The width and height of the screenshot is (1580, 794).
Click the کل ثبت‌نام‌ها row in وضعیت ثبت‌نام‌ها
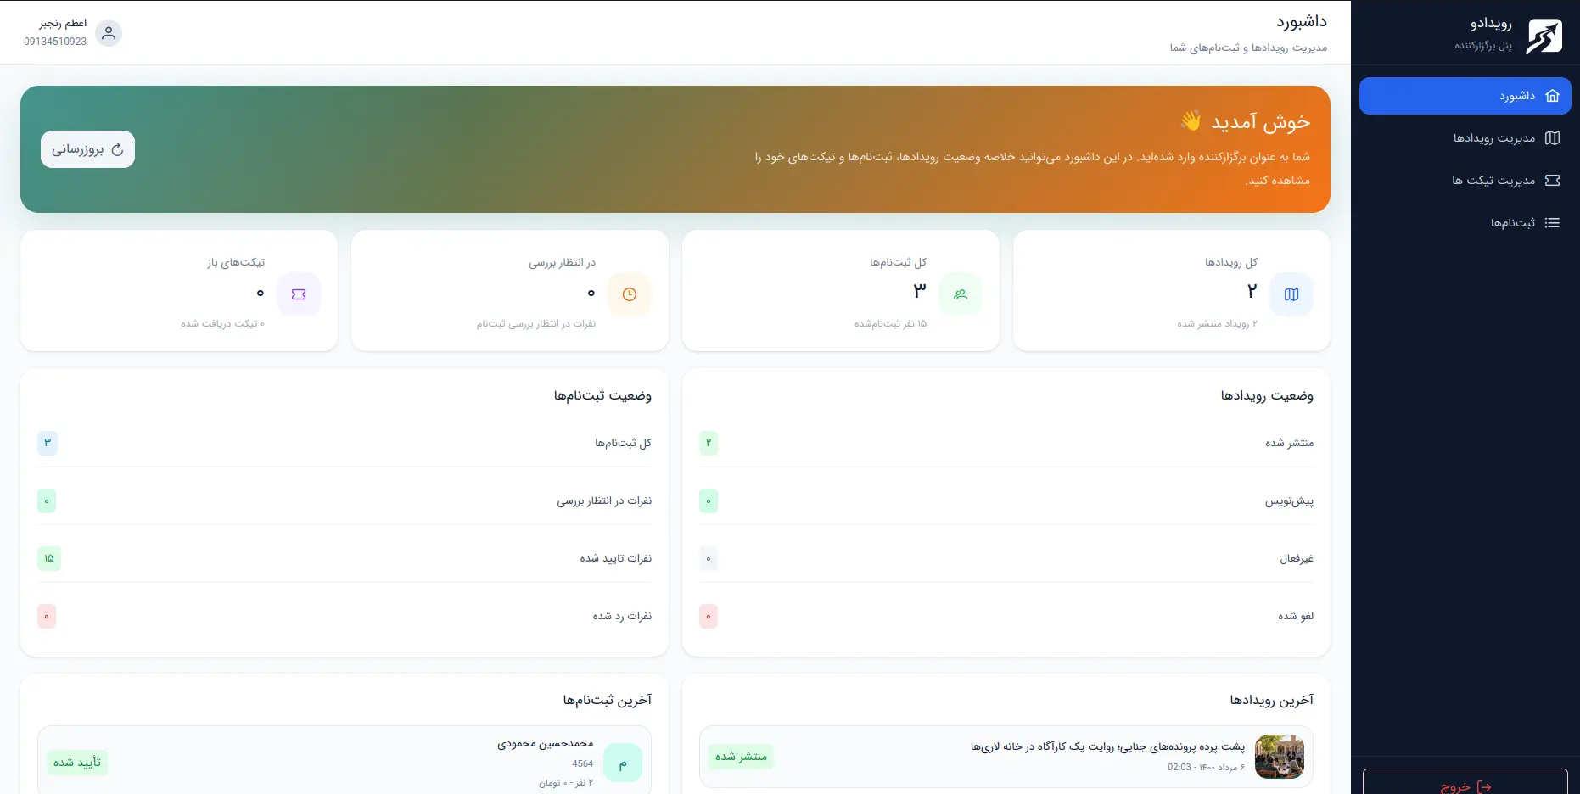pyautogui.click(x=345, y=443)
